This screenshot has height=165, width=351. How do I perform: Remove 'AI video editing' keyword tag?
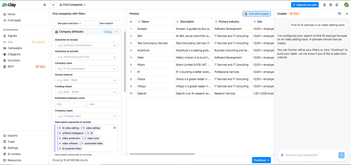point(60,128)
